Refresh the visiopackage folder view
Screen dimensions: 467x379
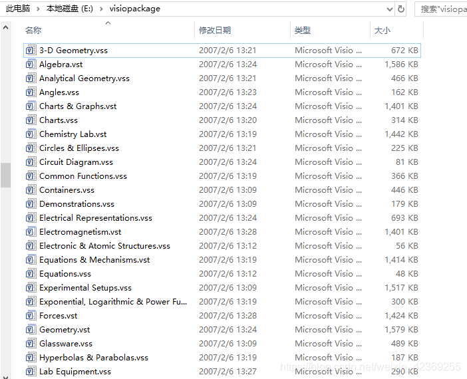pos(401,9)
